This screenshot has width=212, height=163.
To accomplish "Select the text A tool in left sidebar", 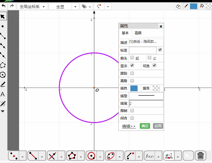I will click(3, 94).
